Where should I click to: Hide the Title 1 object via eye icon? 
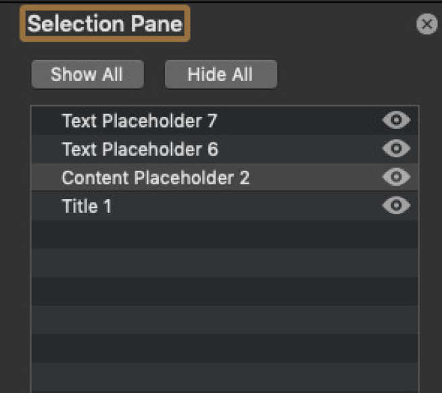(396, 206)
